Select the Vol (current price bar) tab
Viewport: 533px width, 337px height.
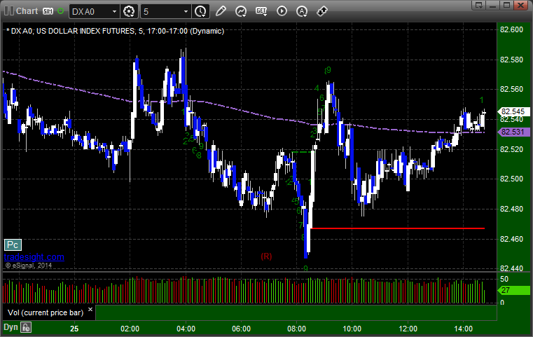[x=46, y=312]
